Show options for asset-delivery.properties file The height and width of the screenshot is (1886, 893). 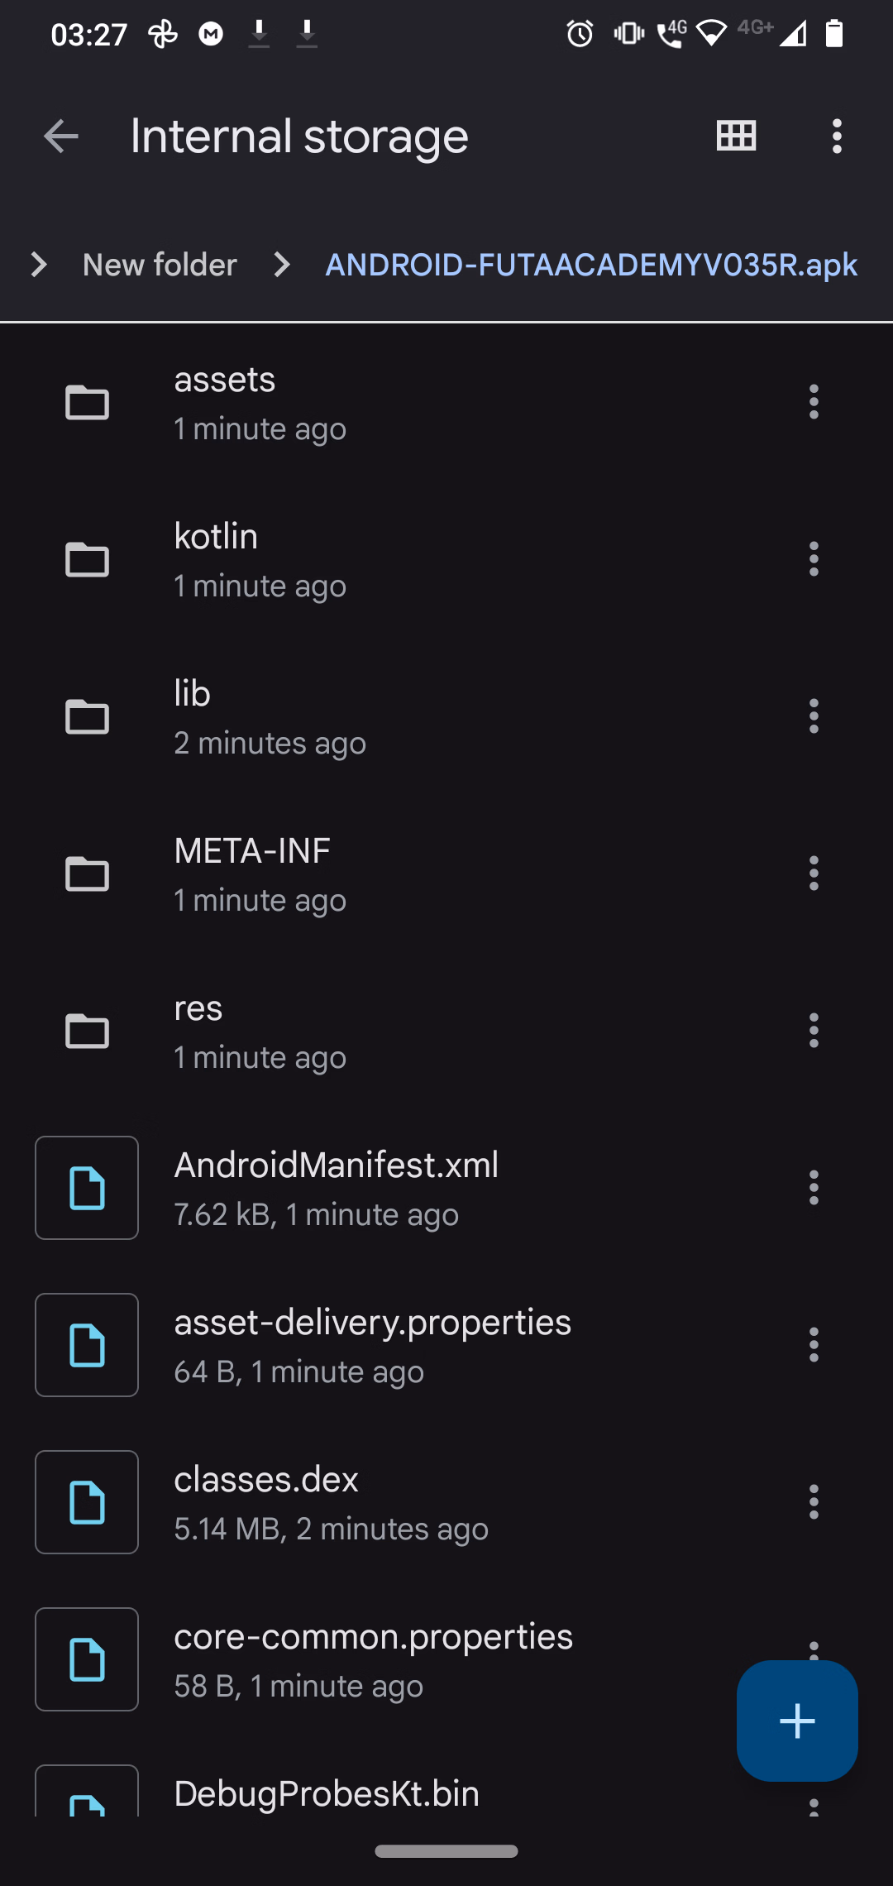[814, 1345]
